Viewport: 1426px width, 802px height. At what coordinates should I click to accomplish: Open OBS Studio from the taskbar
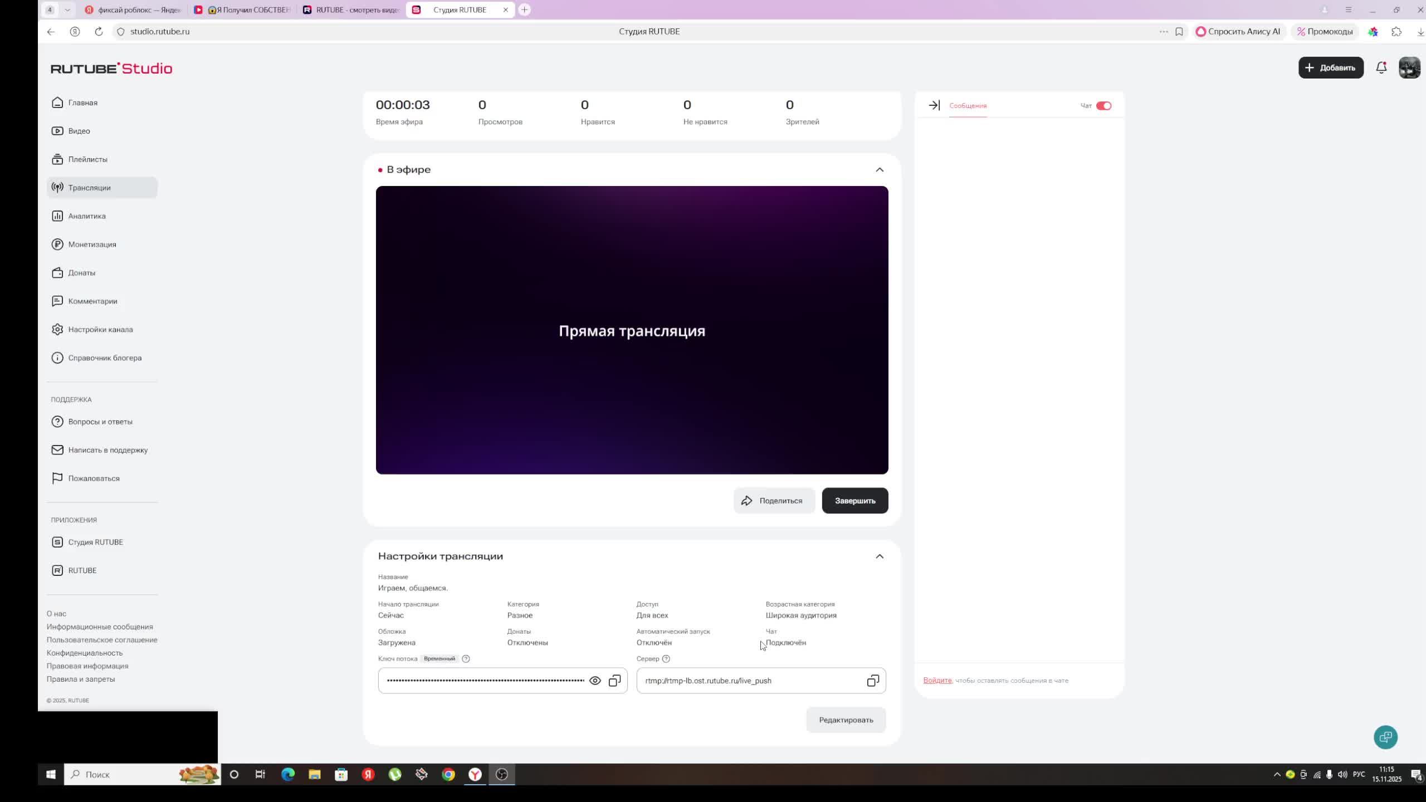501,775
